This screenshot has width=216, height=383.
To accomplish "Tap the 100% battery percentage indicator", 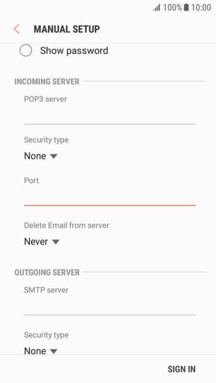I will (x=172, y=7).
